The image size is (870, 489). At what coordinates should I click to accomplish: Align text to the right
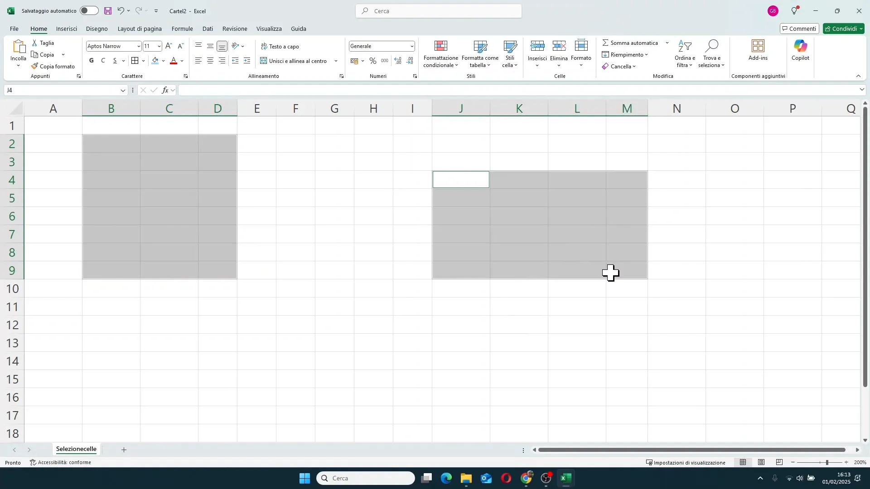[x=222, y=61]
